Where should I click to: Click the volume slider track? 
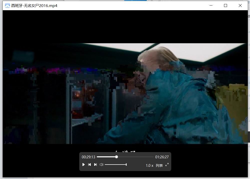[x=115, y=165]
